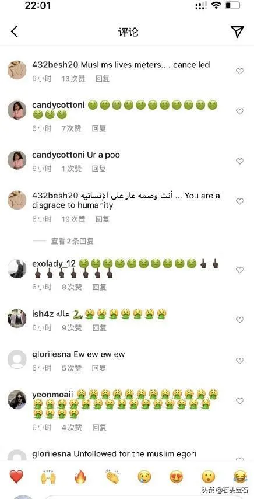View 13次赞 likes on first comment
The image size is (254, 499).
[x=73, y=79]
